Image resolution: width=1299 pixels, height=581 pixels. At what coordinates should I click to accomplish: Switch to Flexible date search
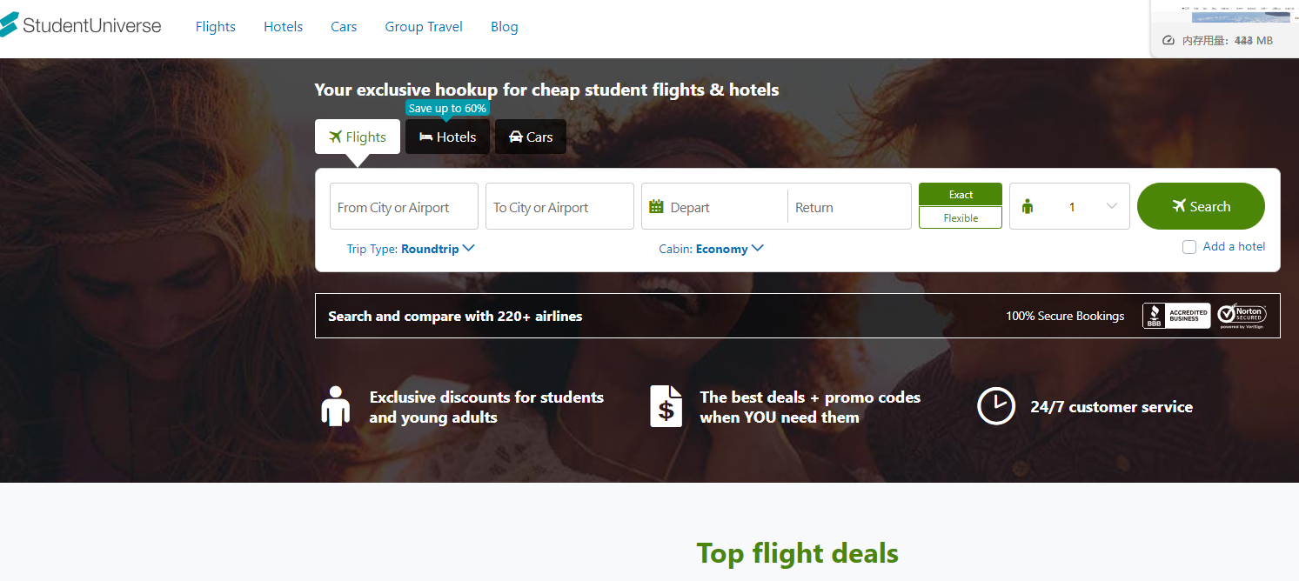click(961, 217)
